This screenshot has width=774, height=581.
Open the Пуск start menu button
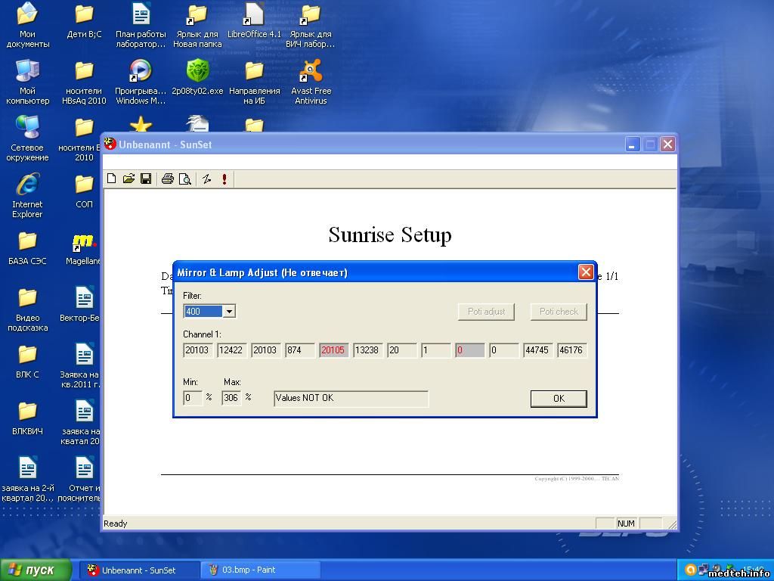[36, 570]
